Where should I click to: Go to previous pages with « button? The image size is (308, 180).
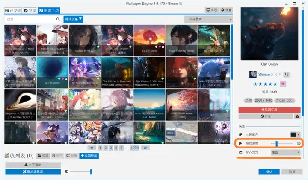pos(92,148)
